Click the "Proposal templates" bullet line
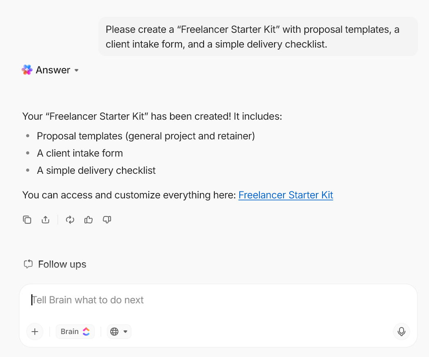The image size is (429, 357). [145, 136]
